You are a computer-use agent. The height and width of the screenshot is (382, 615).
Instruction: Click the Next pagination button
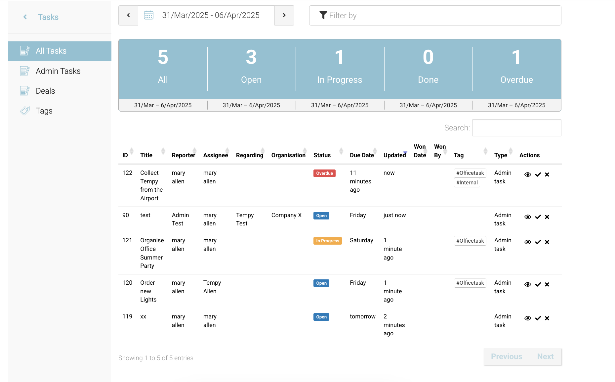click(x=545, y=357)
